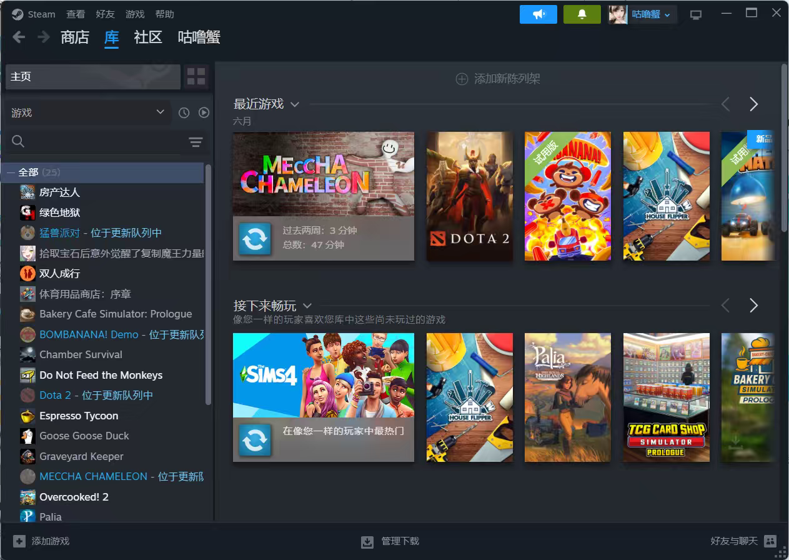Click 主页 library home button

click(92, 77)
